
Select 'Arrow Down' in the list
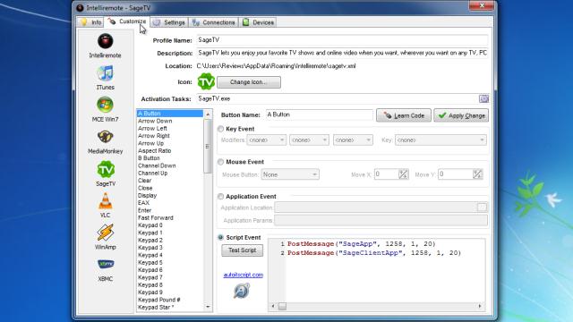(170, 121)
